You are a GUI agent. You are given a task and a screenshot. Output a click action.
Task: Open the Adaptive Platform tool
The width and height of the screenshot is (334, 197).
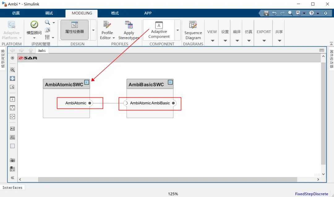11,30
